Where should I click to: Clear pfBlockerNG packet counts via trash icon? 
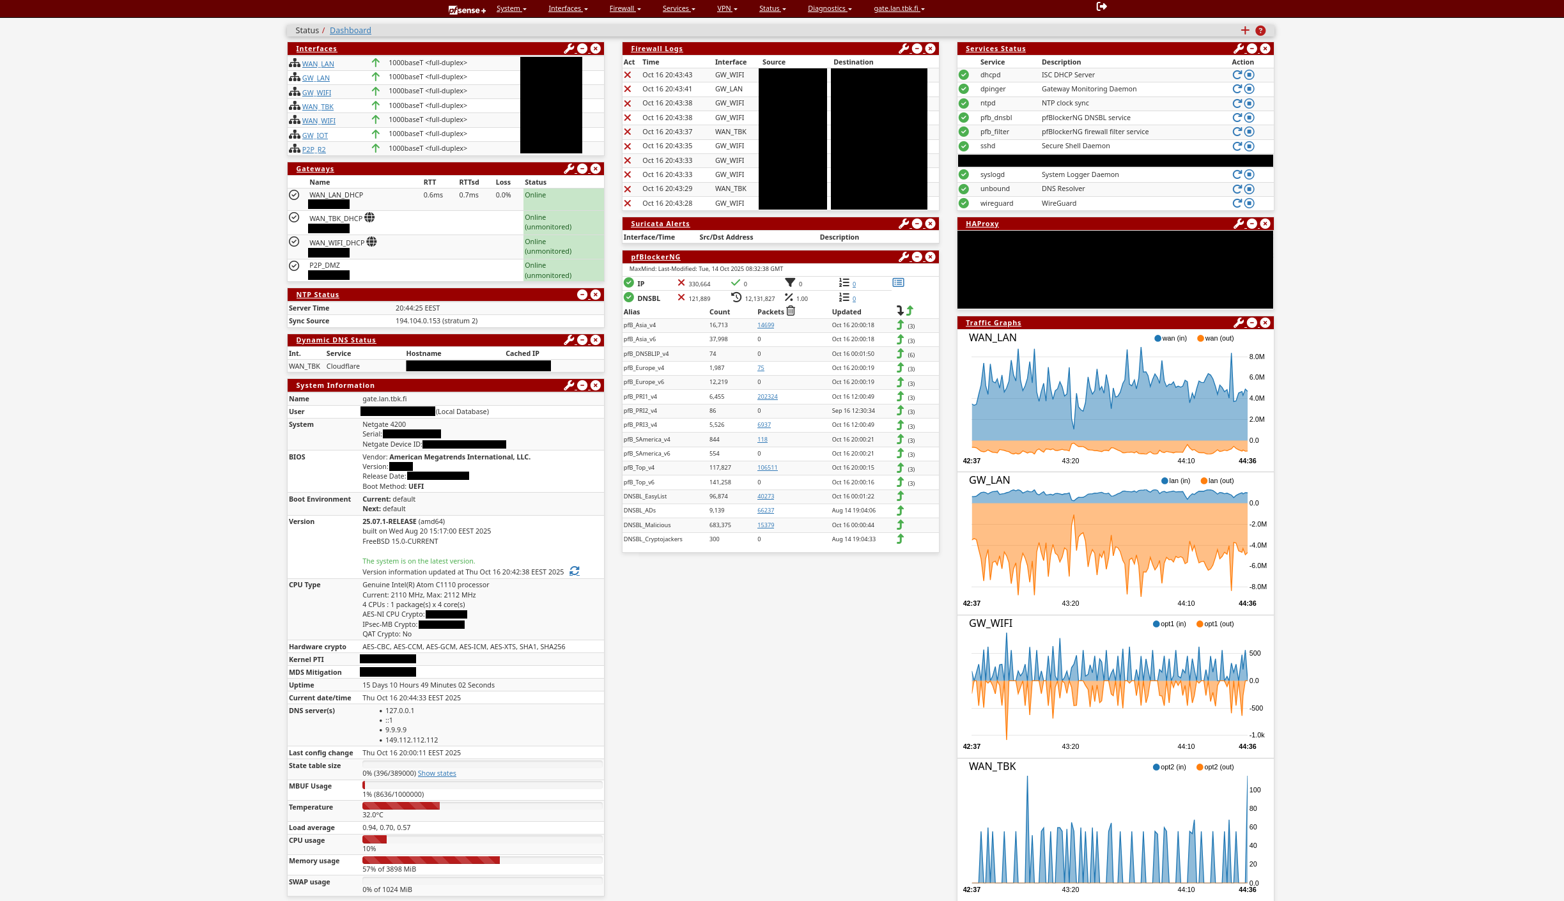point(791,311)
